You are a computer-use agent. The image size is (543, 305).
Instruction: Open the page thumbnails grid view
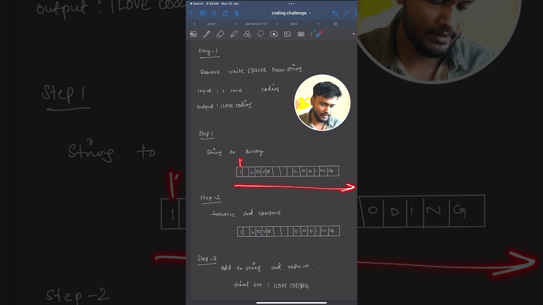tap(202, 13)
